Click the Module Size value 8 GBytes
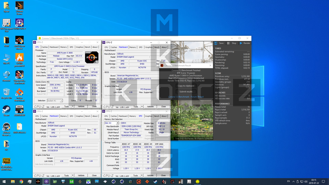The image size is (329, 185). point(162,123)
